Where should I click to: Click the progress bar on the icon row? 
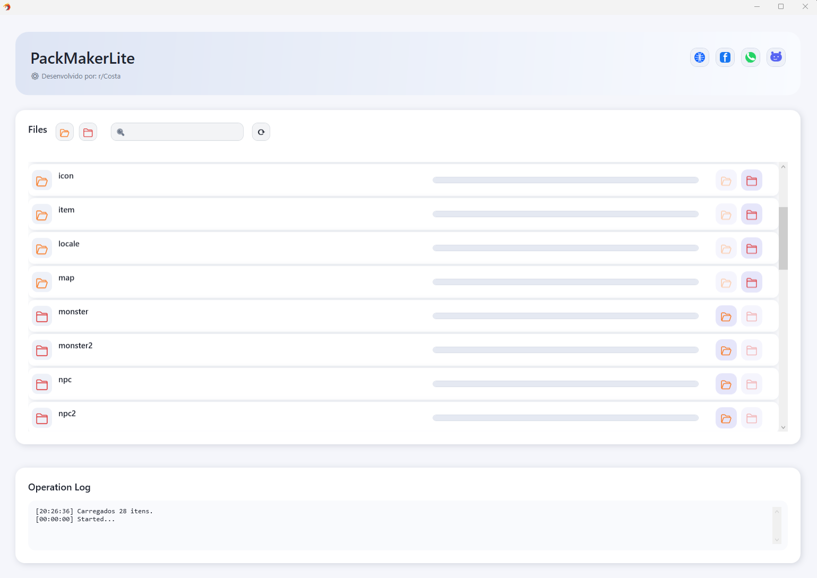click(x=565, y=180)
